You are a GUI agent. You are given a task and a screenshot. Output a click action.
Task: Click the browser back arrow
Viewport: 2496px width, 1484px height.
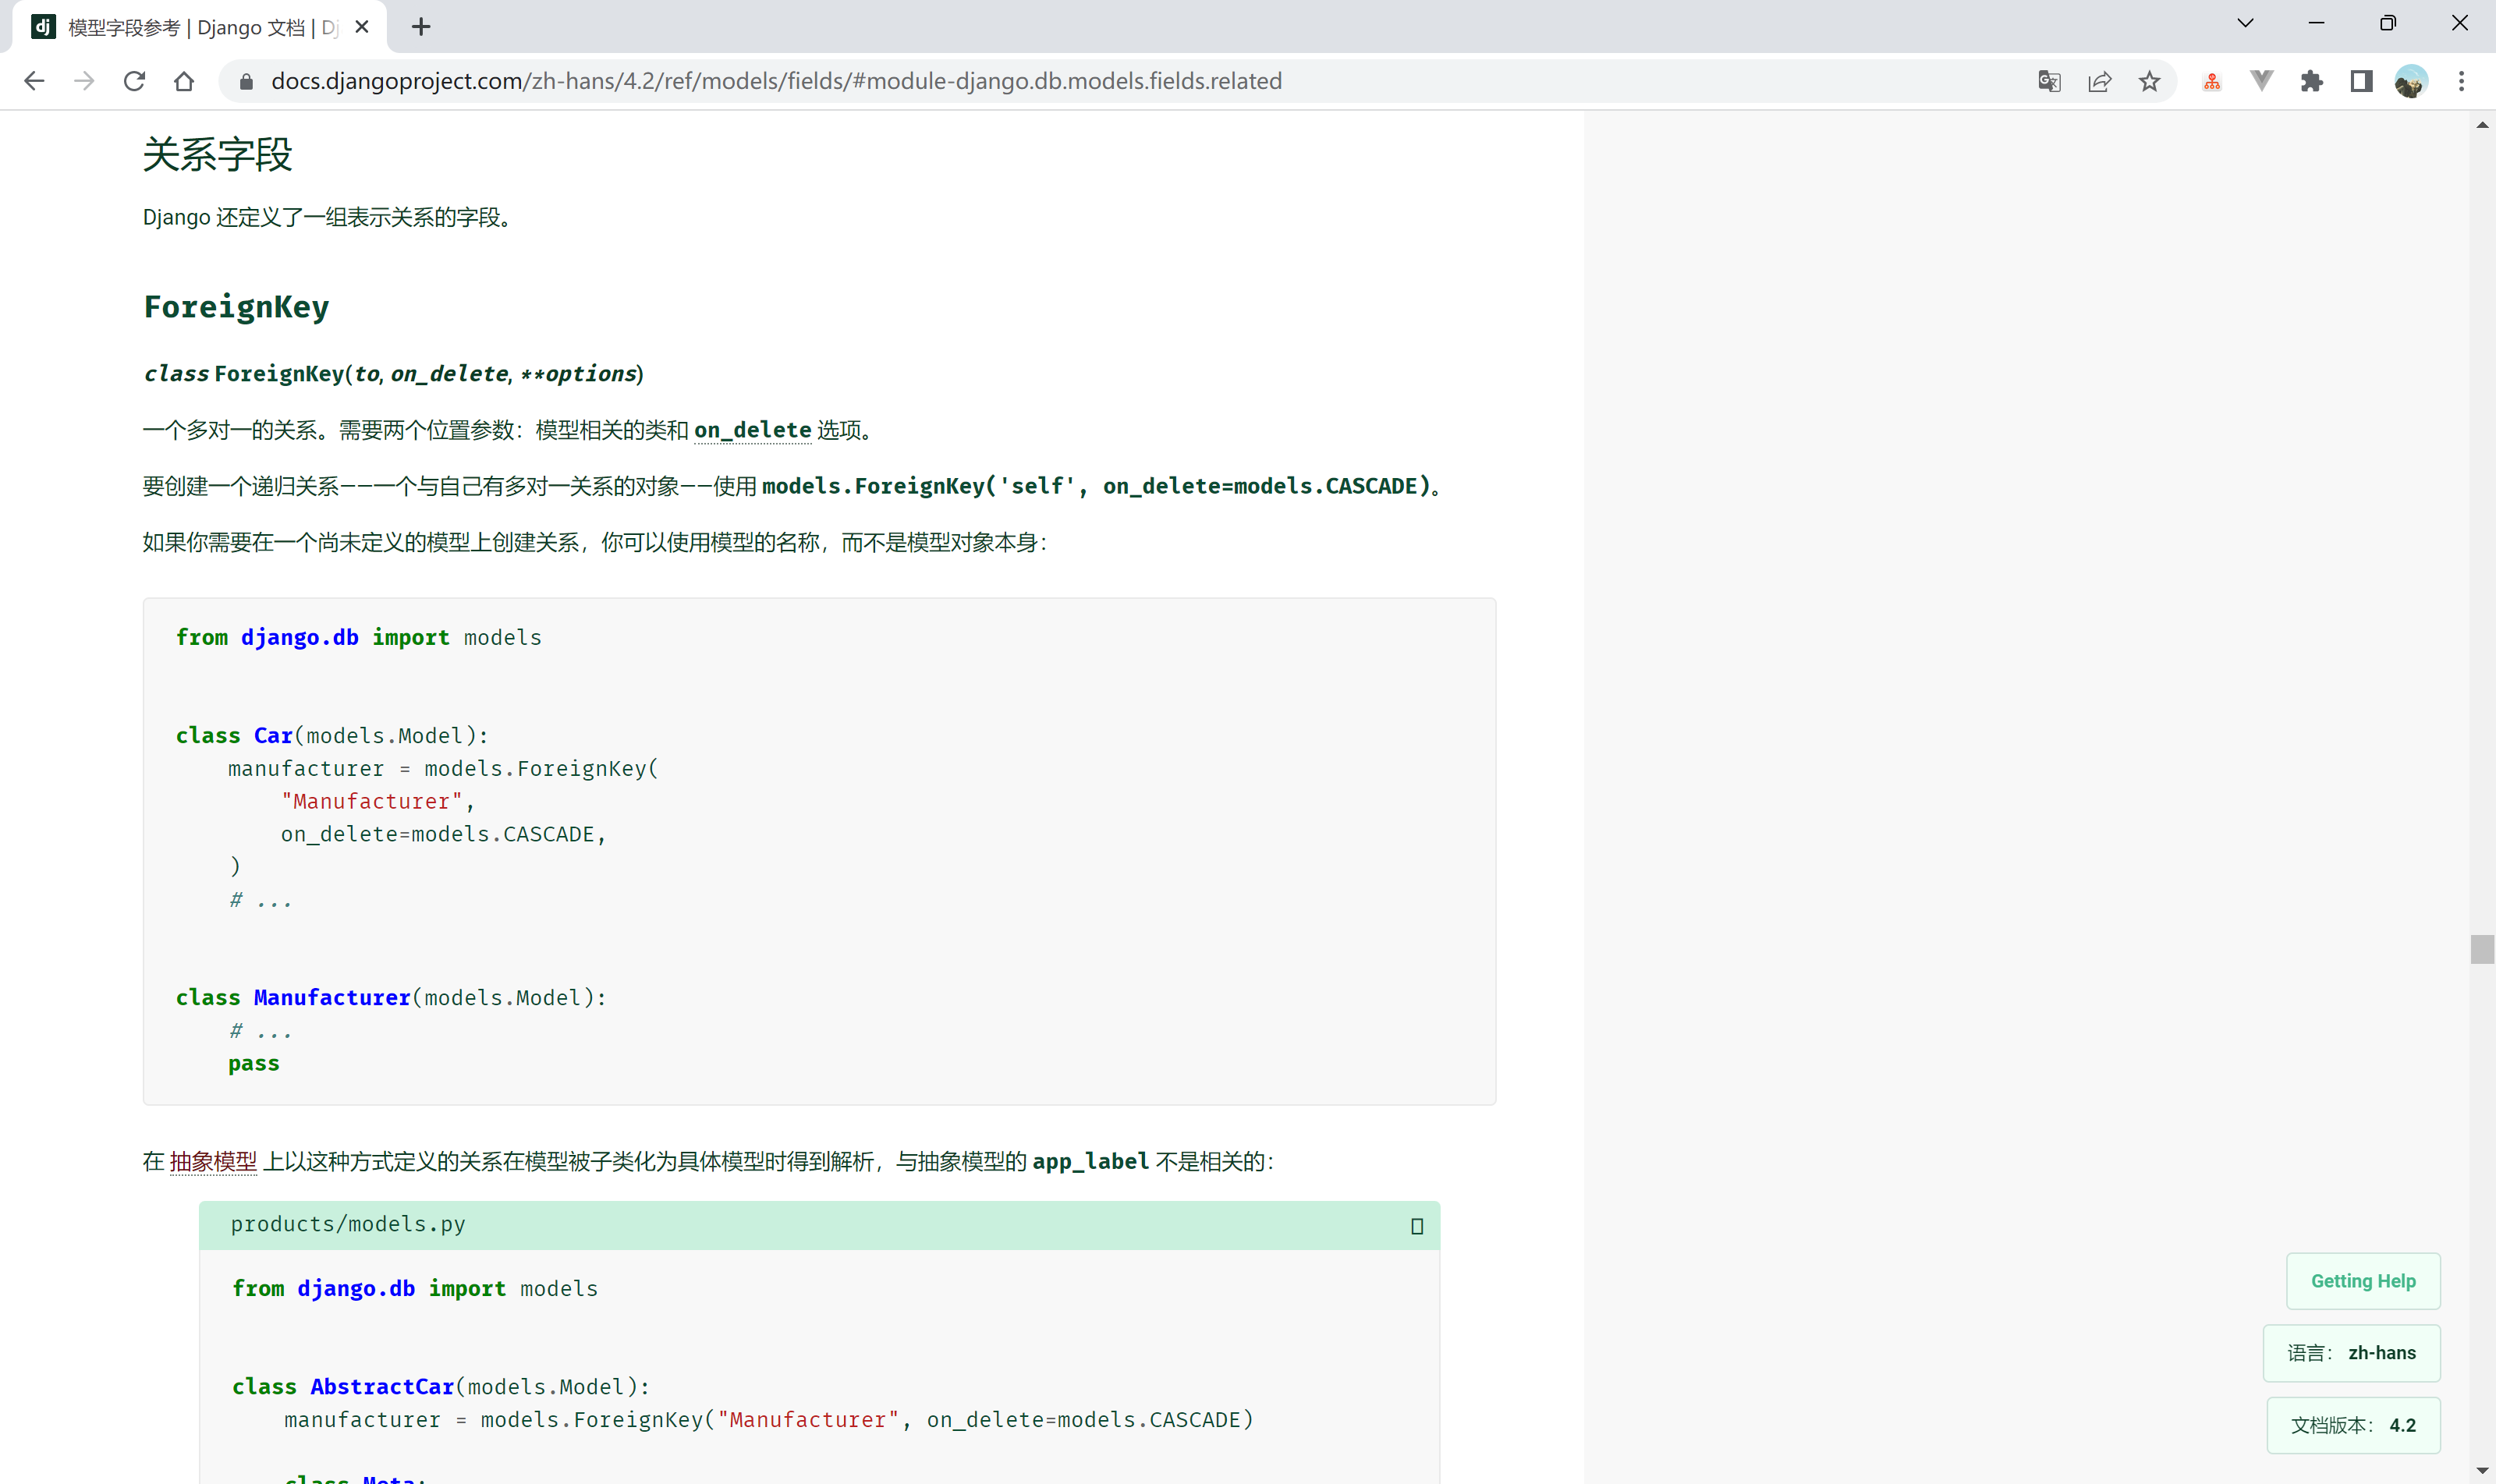(34, 81)
